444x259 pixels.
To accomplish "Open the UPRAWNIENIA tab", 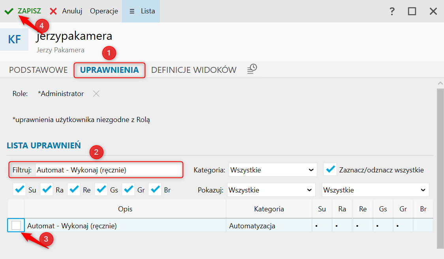I will (x=109, y=70).
